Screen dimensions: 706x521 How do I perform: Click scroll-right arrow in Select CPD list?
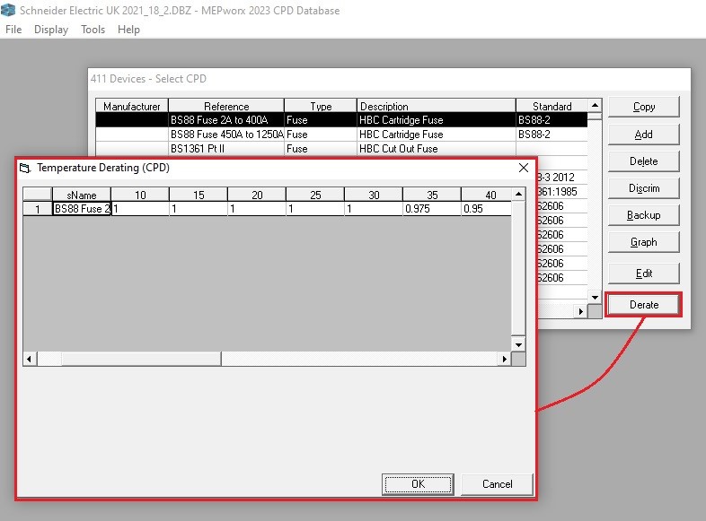[581, 311]
